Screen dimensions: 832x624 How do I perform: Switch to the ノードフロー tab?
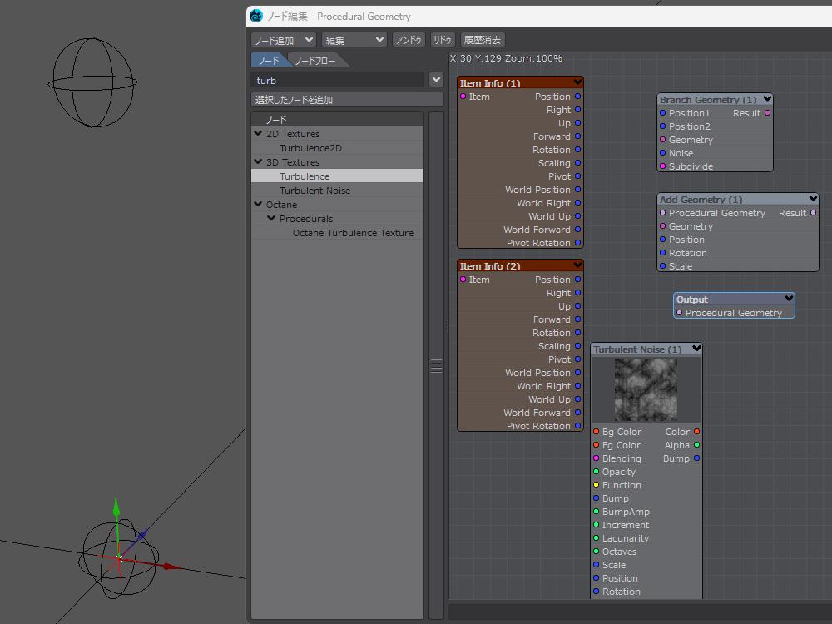click(x=317, y=61)
